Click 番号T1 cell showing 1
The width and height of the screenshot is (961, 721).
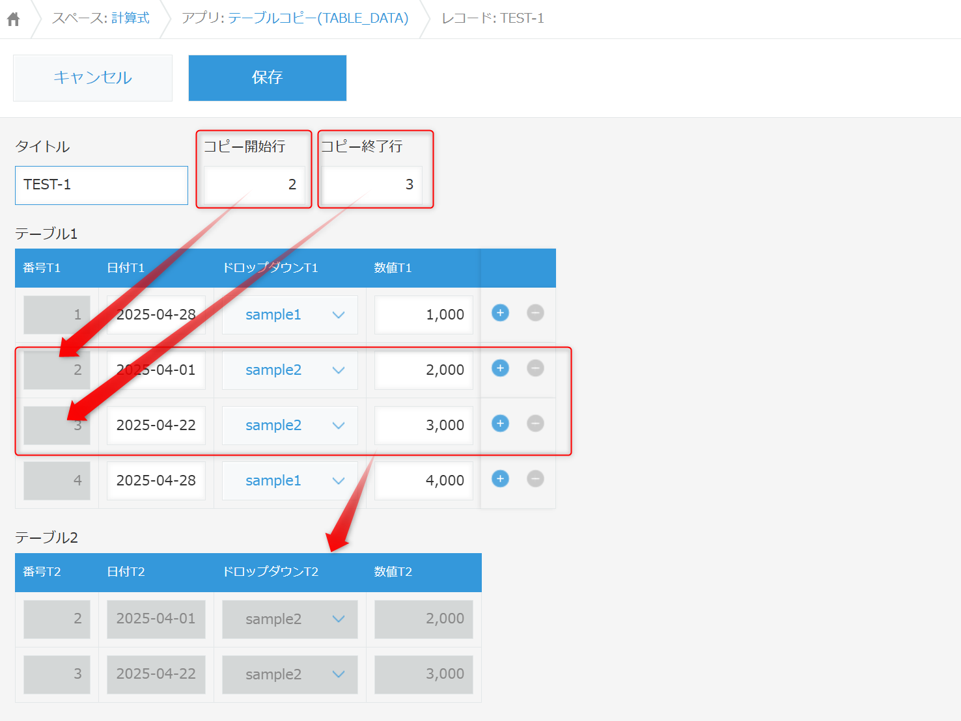(x=57, y=315)
